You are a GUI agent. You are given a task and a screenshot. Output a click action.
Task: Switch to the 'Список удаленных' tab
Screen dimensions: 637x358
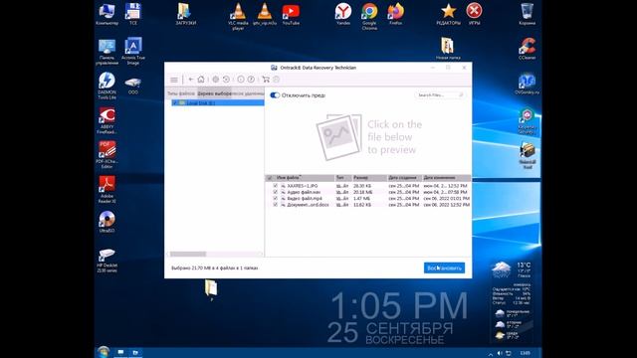click(x=248, y=93)
